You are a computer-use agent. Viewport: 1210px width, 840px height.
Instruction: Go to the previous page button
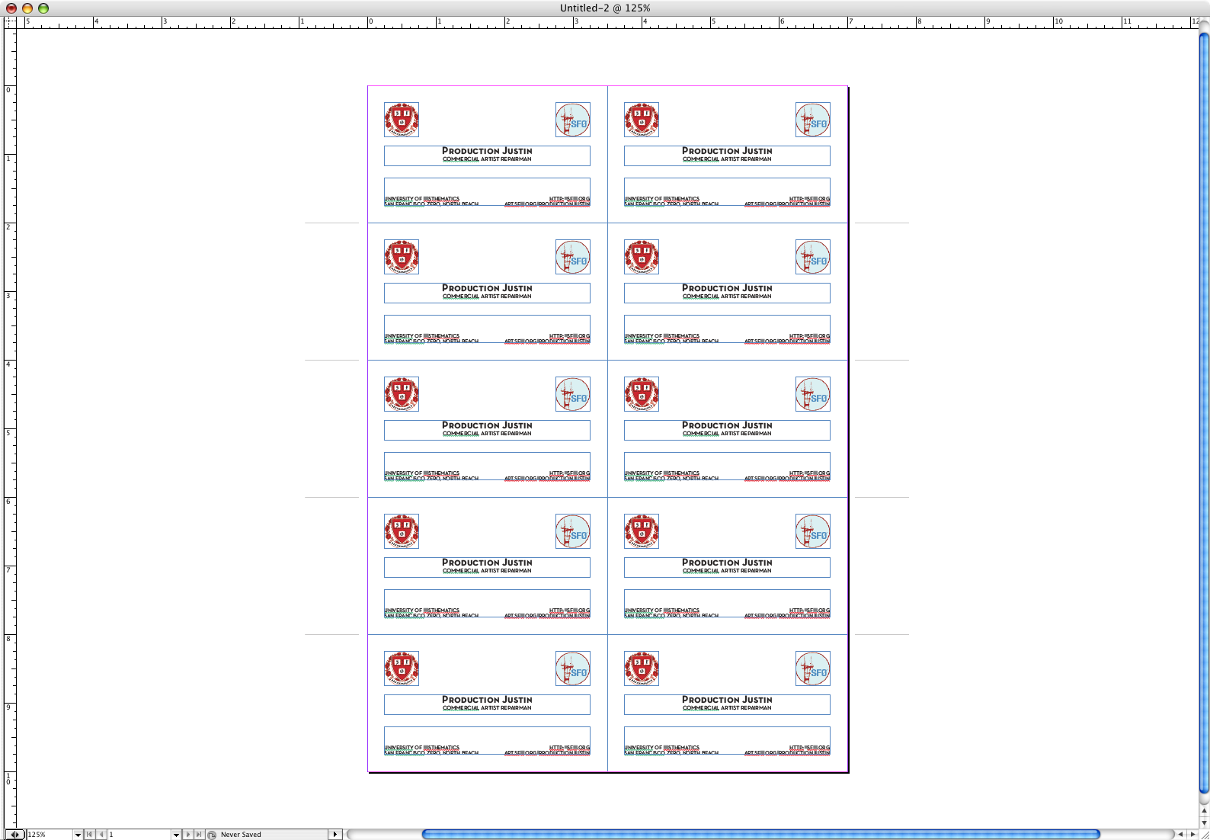[101, 835]
